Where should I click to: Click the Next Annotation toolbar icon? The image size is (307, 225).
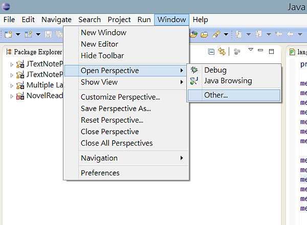(x=239, y=34)
